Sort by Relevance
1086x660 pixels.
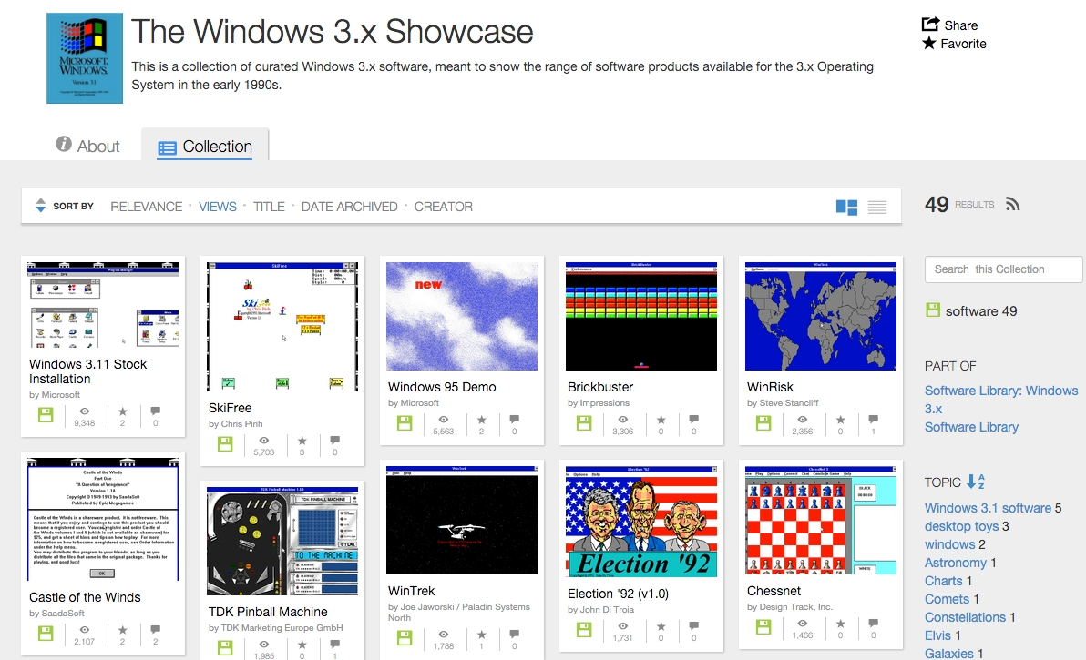[146, 206]
